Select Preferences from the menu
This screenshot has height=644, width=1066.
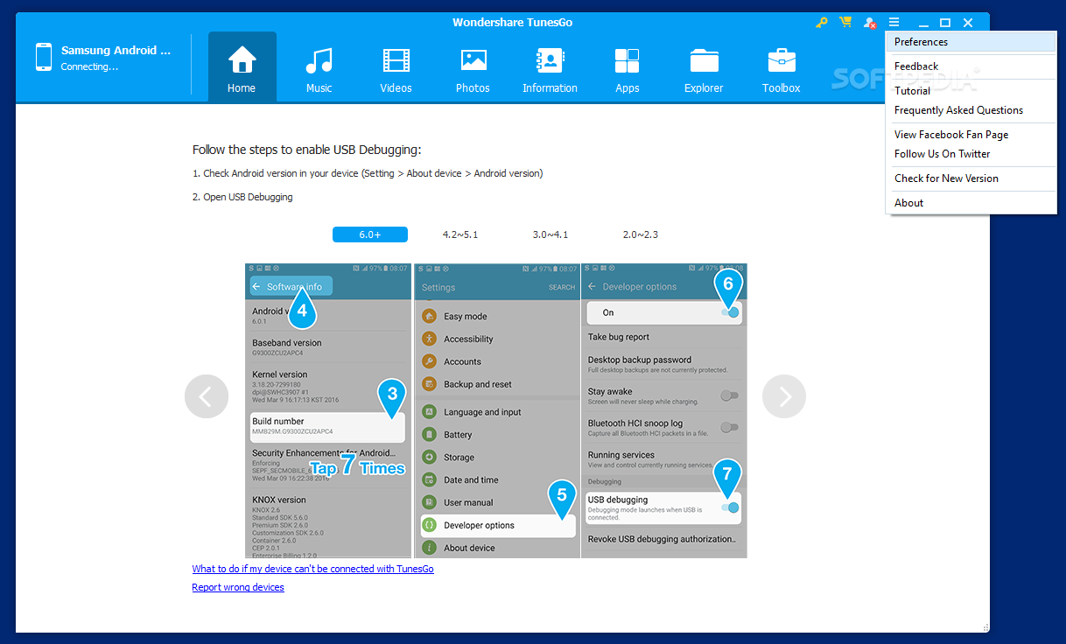coord(971,42)
